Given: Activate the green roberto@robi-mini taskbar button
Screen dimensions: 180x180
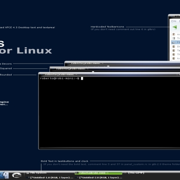Looking at the screenshot, I should tap(99, 173).
